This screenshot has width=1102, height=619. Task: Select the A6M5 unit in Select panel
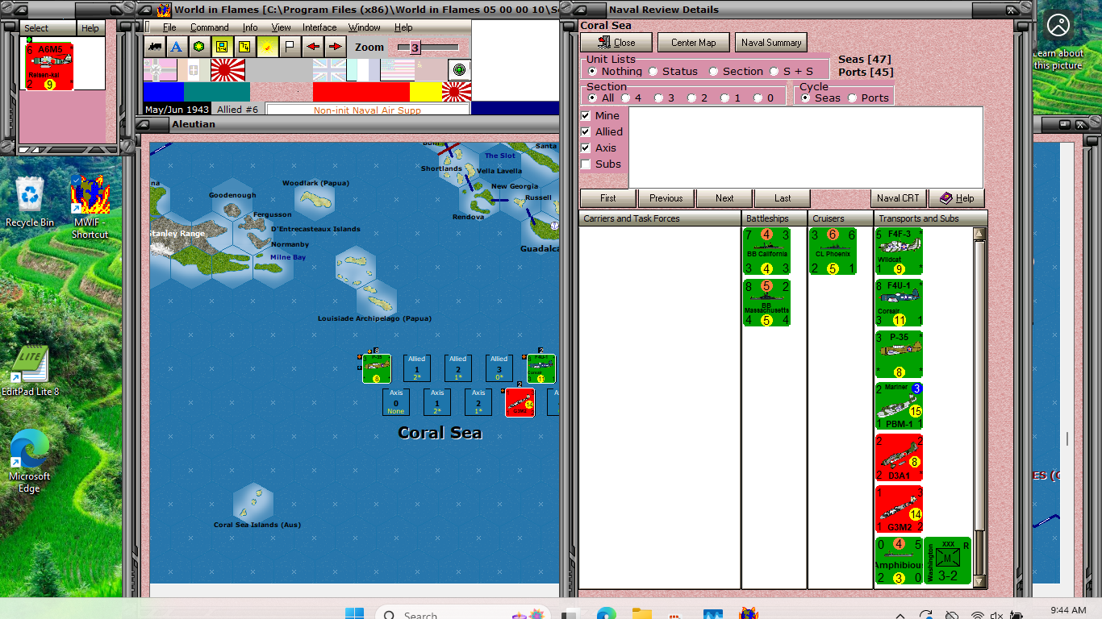[49, 66]
